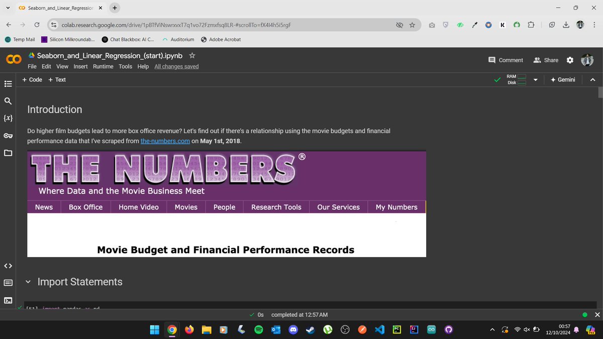Open Chrome downloads
The image size is (603, 339).
click(566, 25)
